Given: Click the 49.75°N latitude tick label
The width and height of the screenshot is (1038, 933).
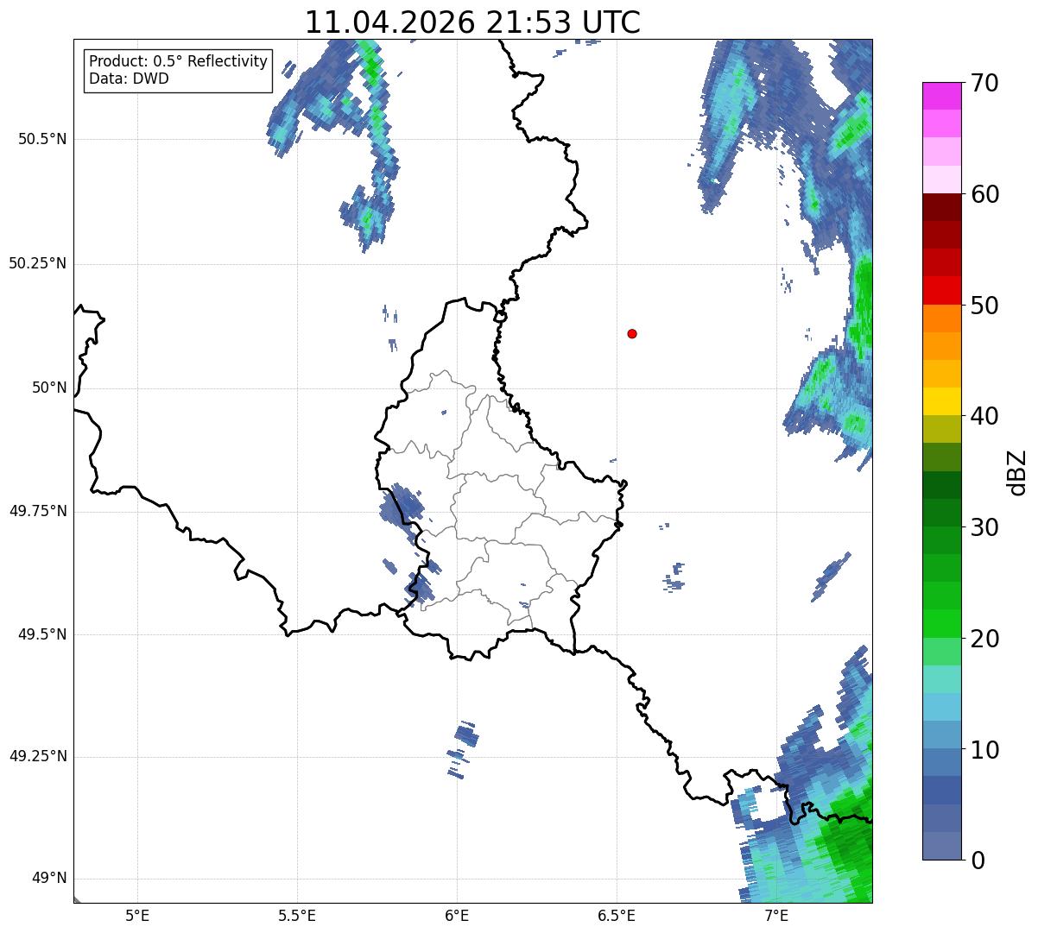Looking at the screenshot, I should pyautogui.click(x=35, y=511).
